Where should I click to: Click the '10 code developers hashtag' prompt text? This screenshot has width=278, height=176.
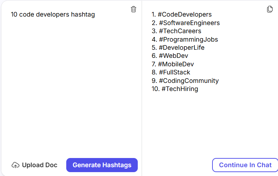click(x=53, y=14)
